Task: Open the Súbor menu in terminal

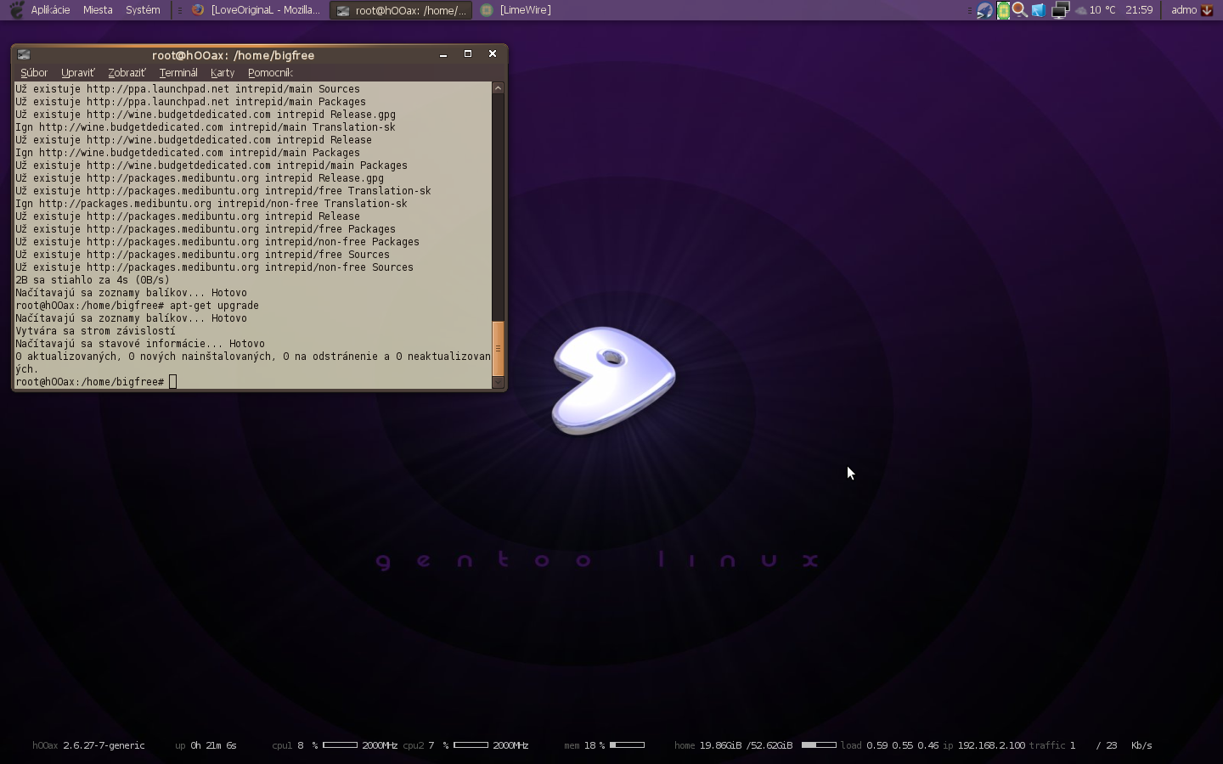Action: pos(34,73)
